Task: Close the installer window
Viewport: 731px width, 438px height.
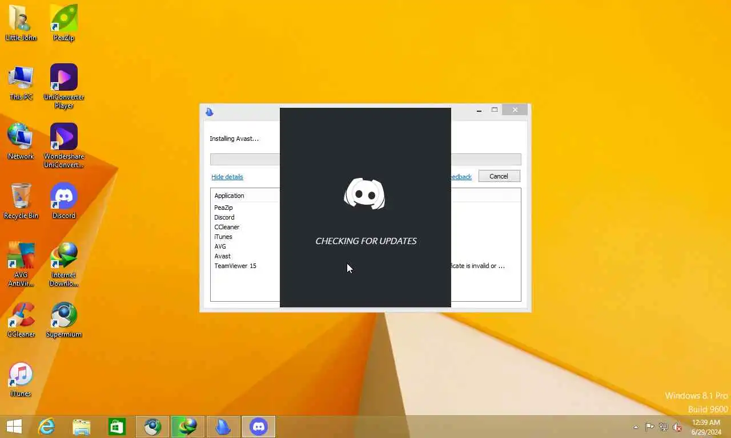Action: coord(515,110)
